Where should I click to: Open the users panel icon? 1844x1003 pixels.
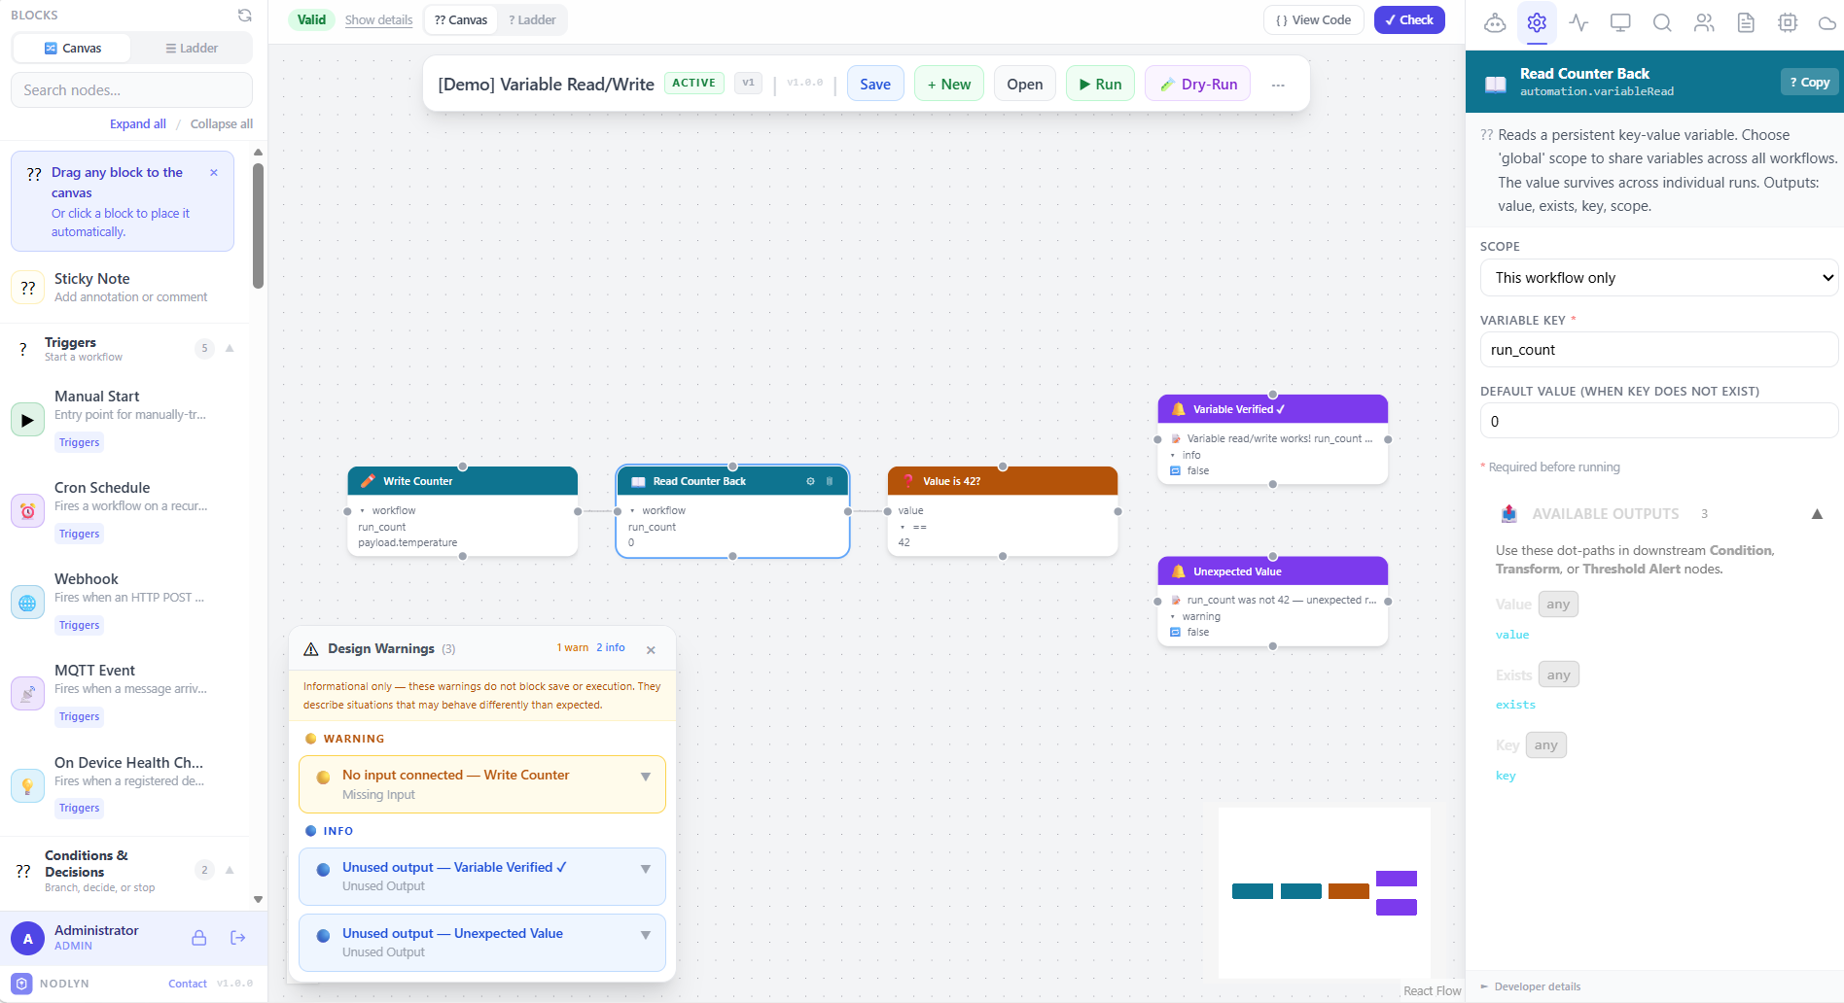click(1704, 22)
